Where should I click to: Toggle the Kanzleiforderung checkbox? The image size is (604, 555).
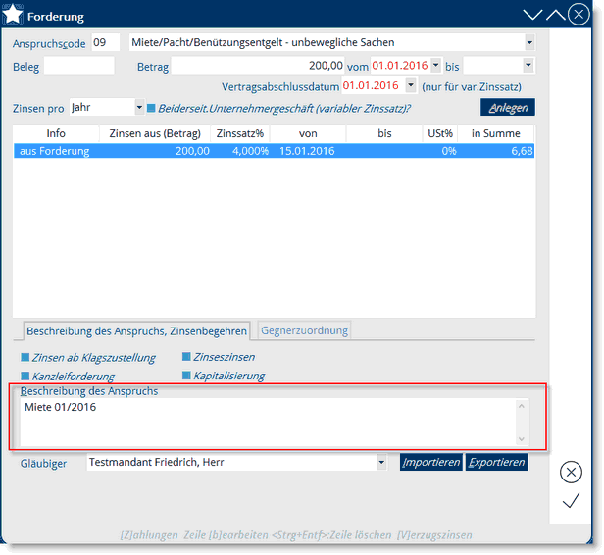(25, 376)
